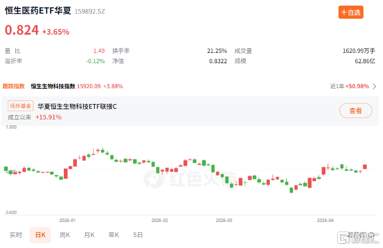Select the 2026-04 date axis label

tap(325, 221)
